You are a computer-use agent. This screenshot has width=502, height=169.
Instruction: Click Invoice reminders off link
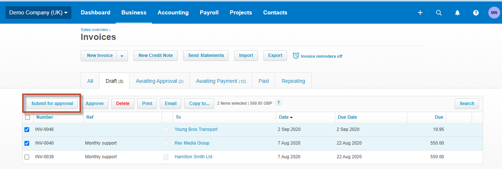[x=321, y=56]
